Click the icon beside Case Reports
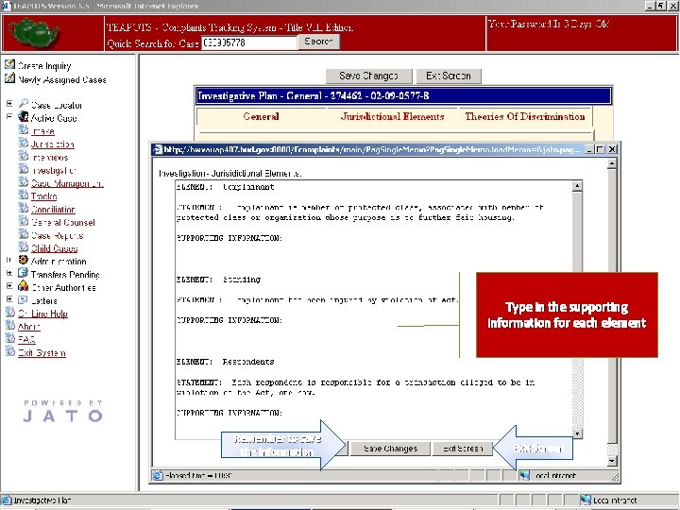680x510 pixels. tap(24, 234)
